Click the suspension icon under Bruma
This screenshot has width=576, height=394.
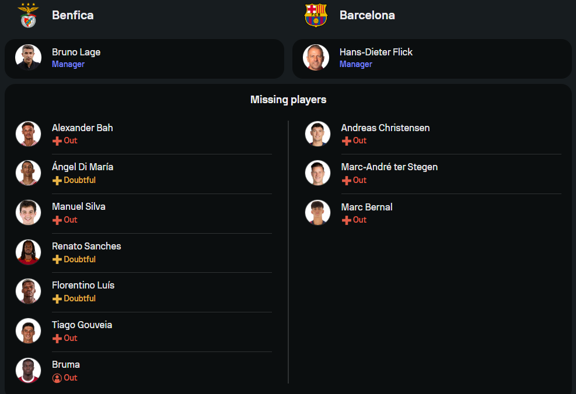57,378
